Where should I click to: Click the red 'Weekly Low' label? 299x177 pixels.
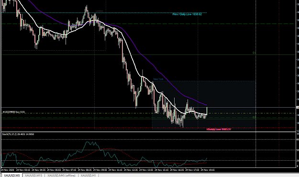[x=219, y=129]
